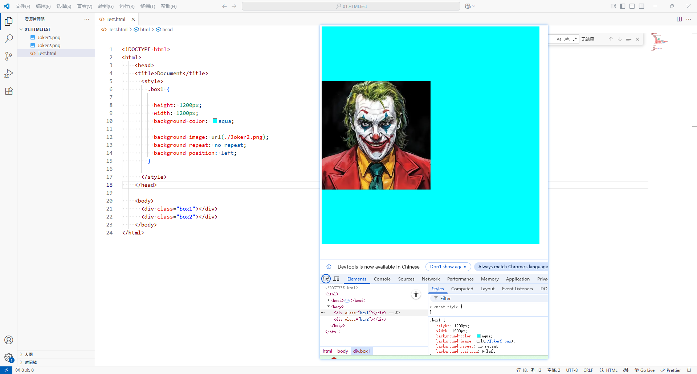Screen dimensions: 697x374
Task: Click Always match Chrome's language button
Action: pyautogui.click(x=511, y=267)
